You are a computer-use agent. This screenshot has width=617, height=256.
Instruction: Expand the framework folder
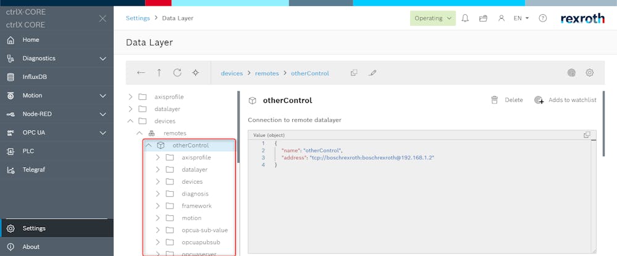coord(157,205)
